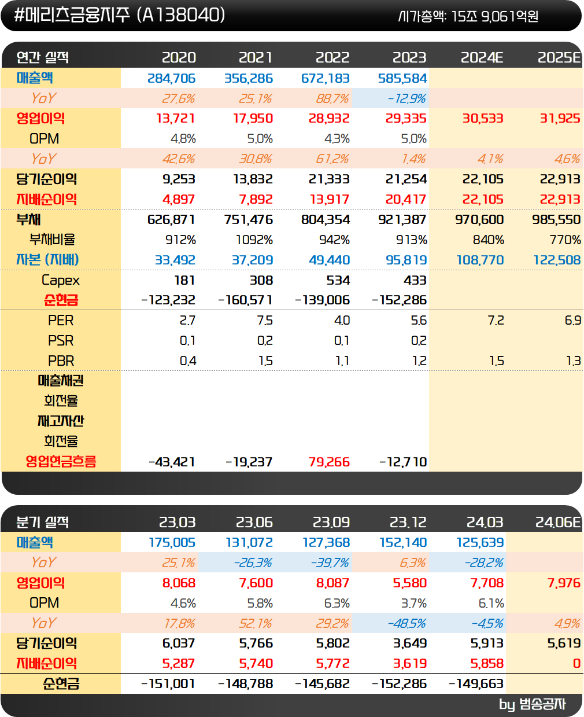
Task: Select annual 당기순이익 value 9,253
Action: tap(179, 179)
